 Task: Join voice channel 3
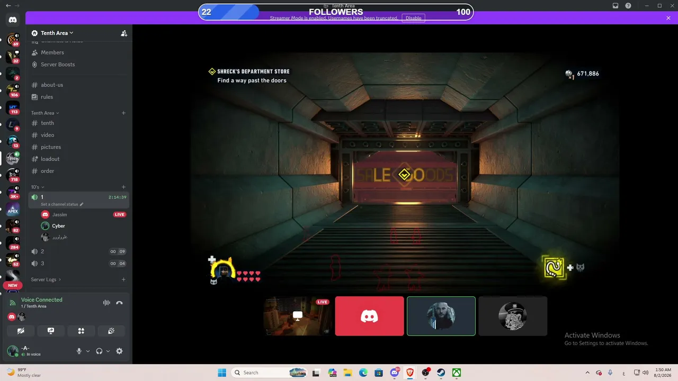(x=78, y=264)
